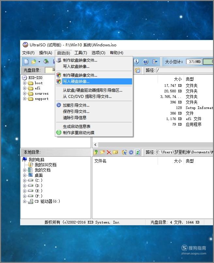214x263 pixels.
Task: Click the globe-folder icon in local toolbar
Action: [x=124, y=152]
